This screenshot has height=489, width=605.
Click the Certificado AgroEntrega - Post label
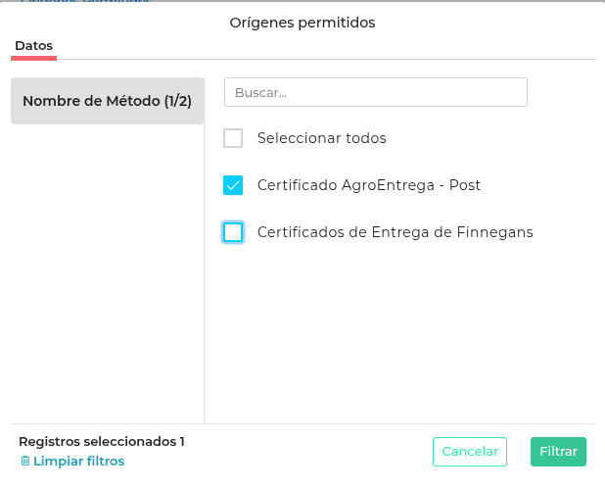368,185
